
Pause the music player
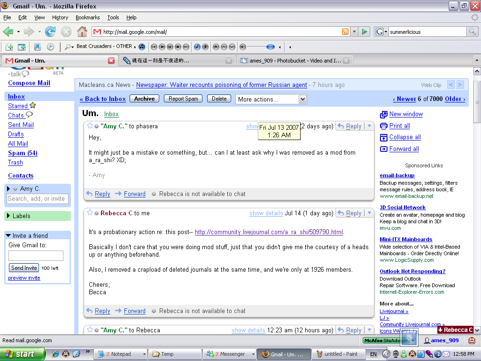tap(170, 47)
